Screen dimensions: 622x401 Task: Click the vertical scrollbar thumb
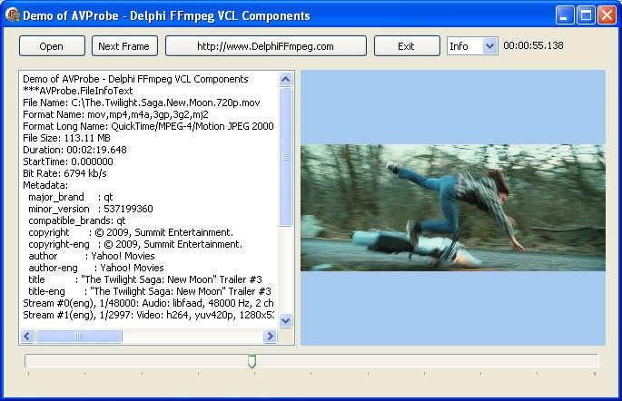[285, 157]
